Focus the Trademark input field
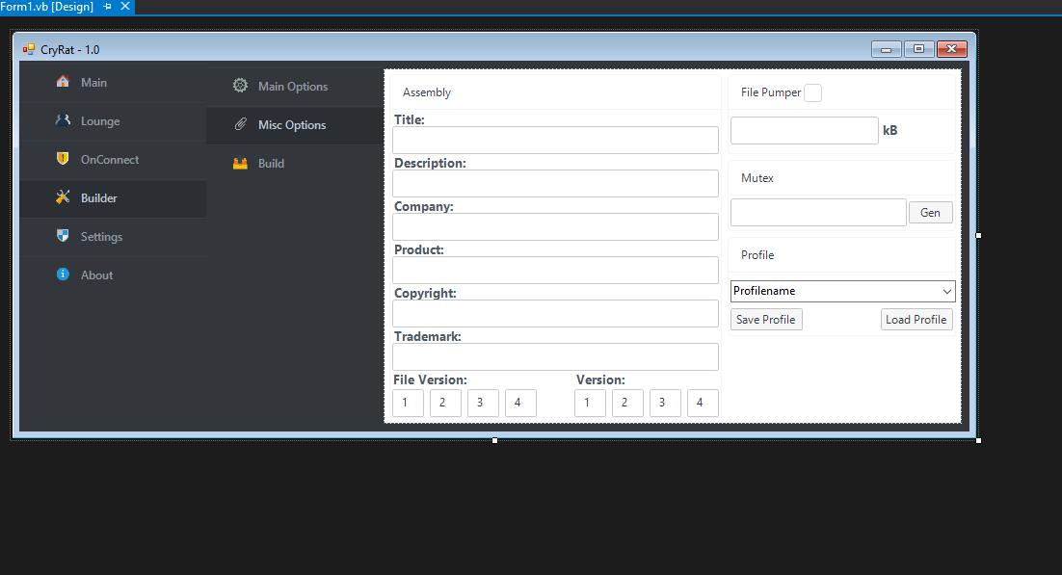 coord(555,357)
